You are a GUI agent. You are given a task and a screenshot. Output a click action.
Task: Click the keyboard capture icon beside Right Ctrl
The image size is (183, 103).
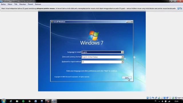176,98
